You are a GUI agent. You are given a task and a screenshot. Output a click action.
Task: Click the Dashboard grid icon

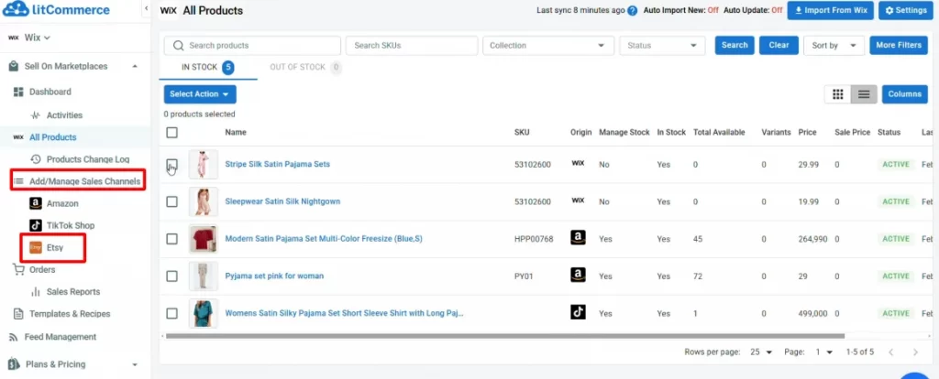(18, 92)
